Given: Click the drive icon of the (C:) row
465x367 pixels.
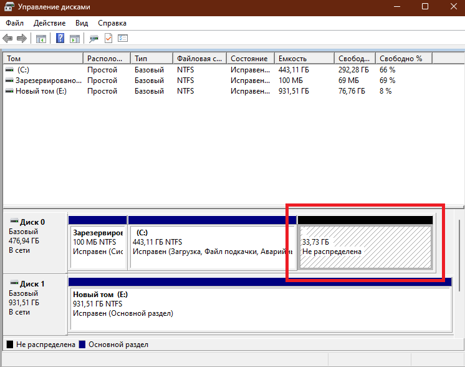Looking at the screenshot, I should point(9,70).
